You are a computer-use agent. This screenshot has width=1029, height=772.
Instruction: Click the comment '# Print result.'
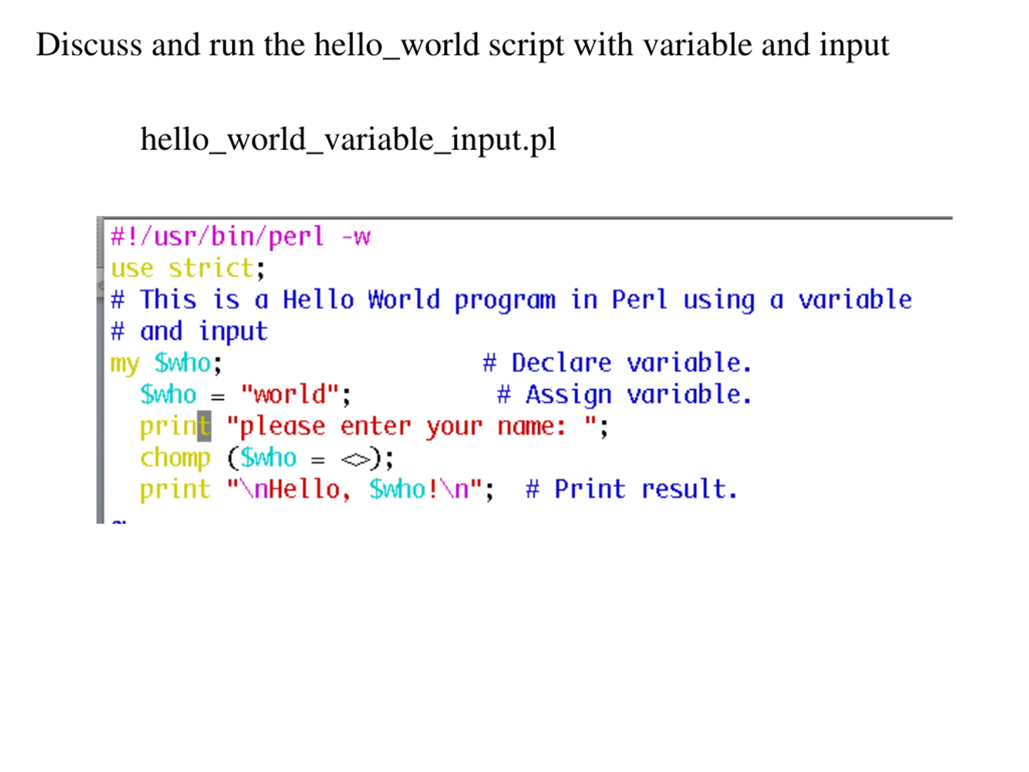point(632,490)
